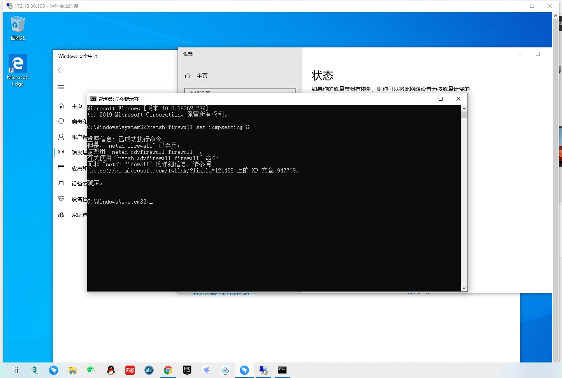Viewport: 562px width, 378px height.
Task: Open the hamburger menu in Windows Security
Action: pyautogui.click(x=61, y=87)
